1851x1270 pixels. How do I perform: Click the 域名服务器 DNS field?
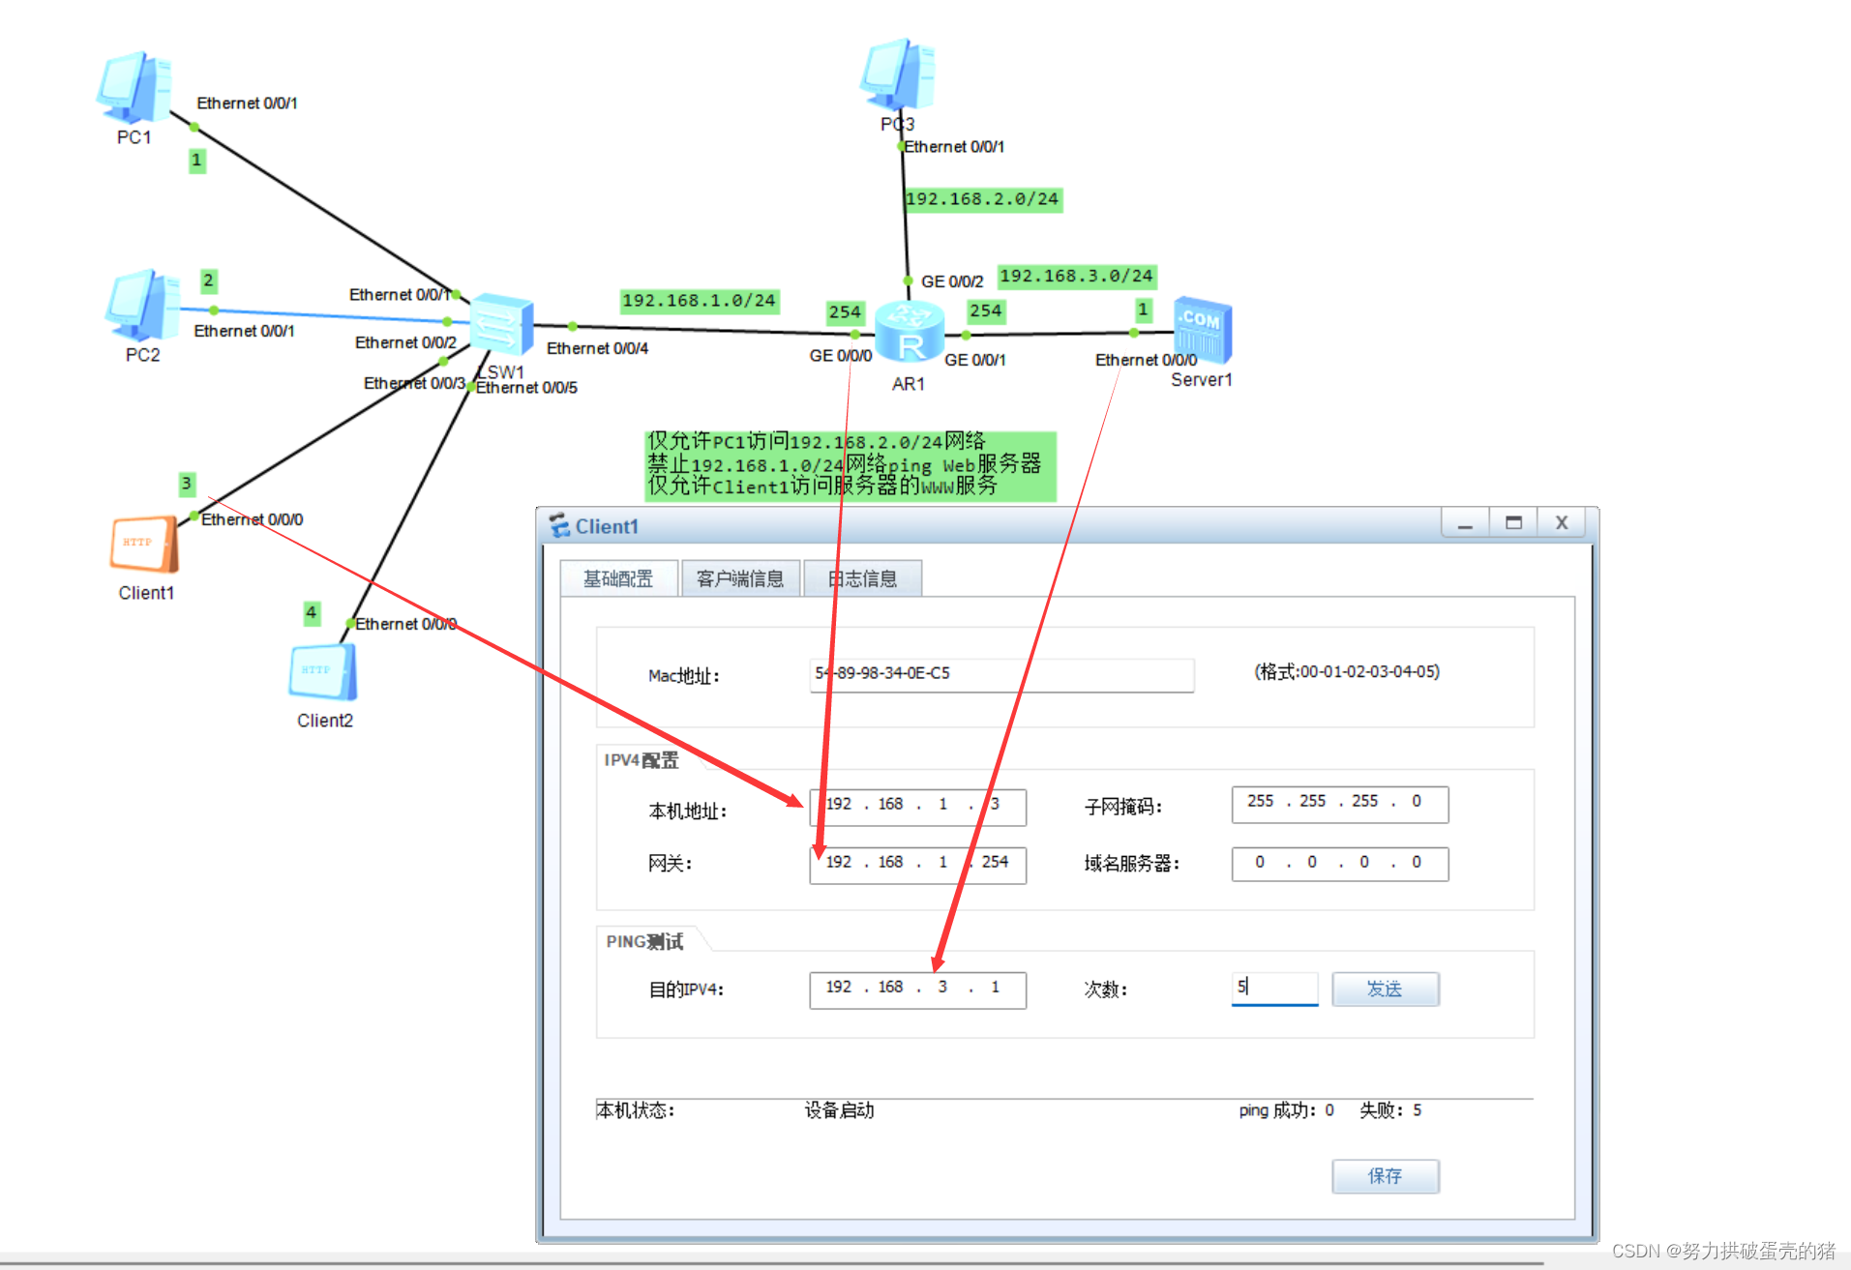(1338, 863)
